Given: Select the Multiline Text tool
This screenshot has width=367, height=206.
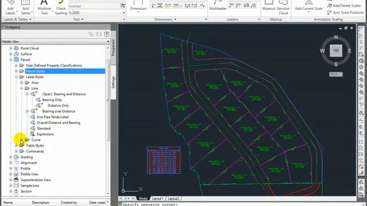Looking at the screenshot, I should click(x=44, y=7).
